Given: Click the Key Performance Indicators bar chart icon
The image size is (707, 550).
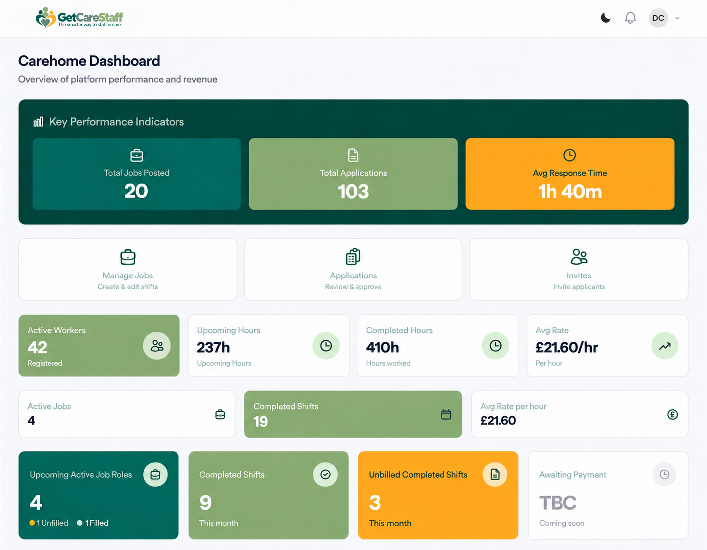Looking at the screenshot, I should coord(38,122).
